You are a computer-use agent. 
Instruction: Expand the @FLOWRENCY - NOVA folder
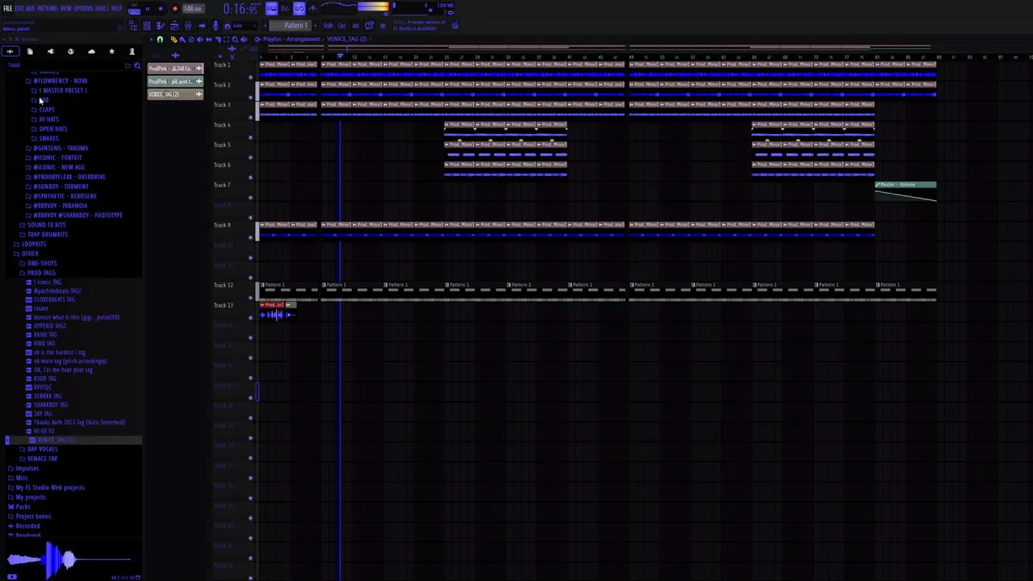click(56, 81)
